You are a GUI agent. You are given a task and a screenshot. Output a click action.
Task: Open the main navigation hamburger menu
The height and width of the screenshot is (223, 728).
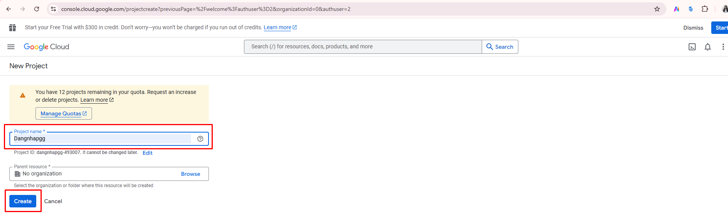[x=11, y=47]
